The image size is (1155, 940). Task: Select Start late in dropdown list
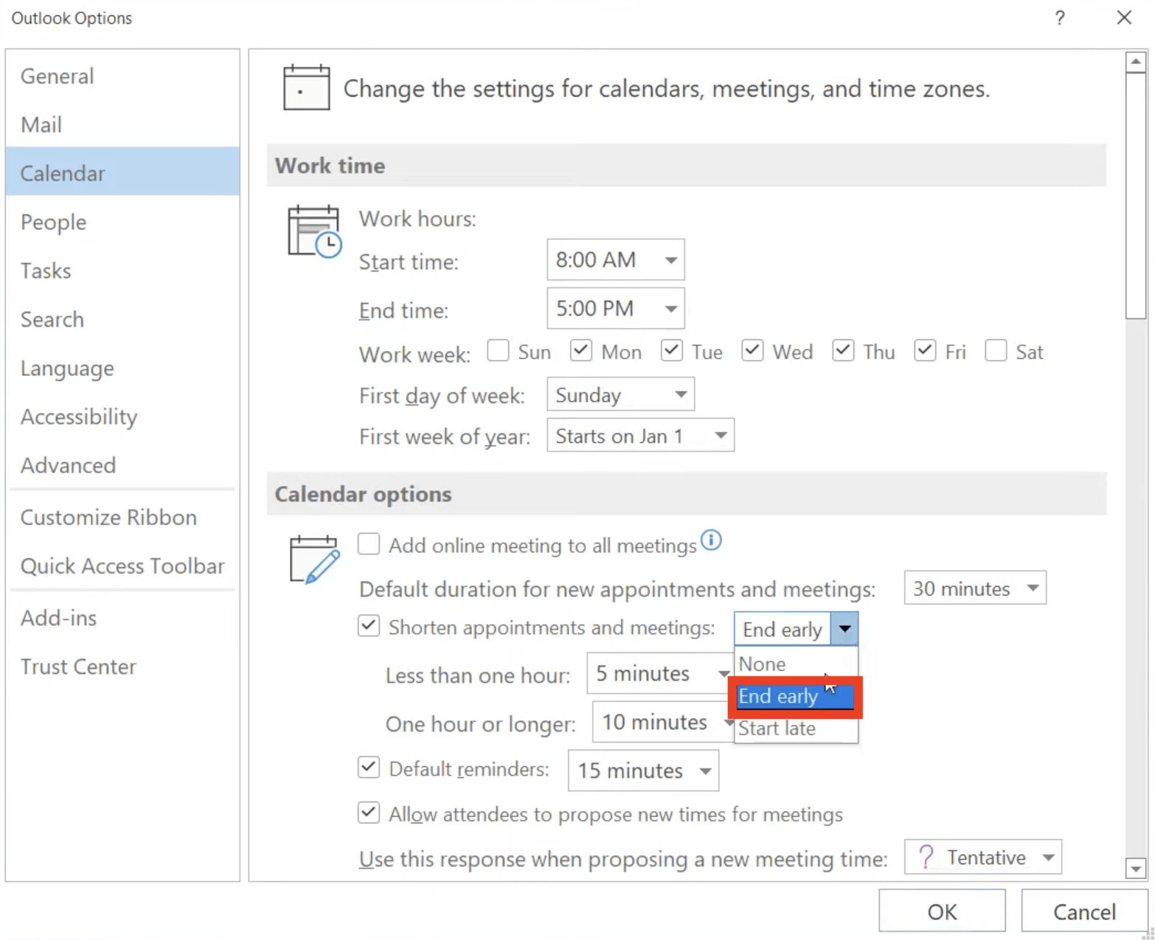(x=796, y=728)
